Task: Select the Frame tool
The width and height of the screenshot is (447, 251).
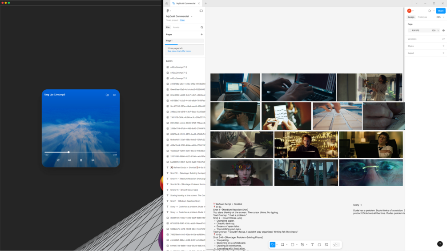Action: 282,244
